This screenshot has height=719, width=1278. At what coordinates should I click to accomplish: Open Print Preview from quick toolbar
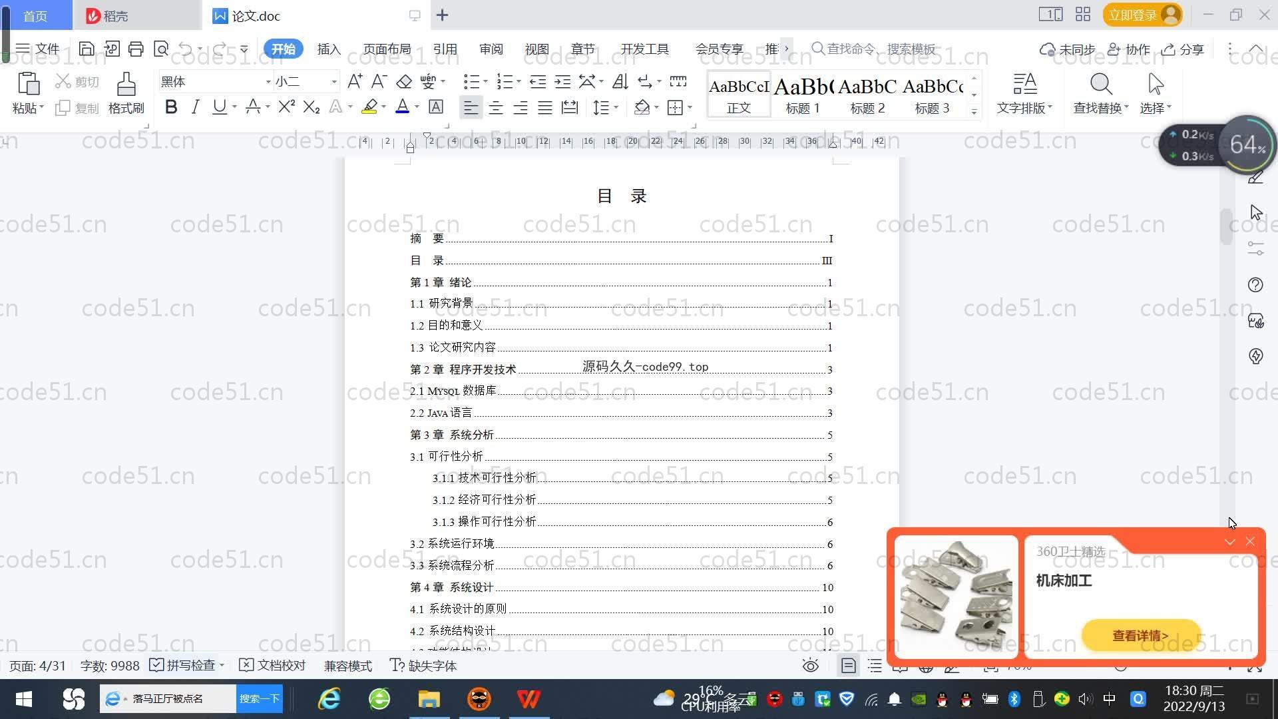160,49
